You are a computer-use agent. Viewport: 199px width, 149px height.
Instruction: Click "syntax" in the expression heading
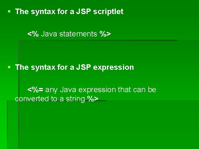tap(43, 68)
